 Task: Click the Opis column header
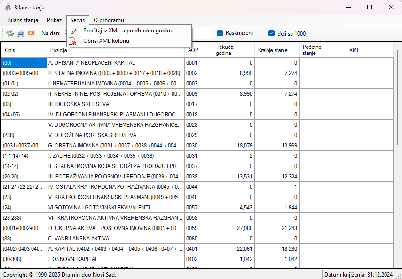coord(24,50)
